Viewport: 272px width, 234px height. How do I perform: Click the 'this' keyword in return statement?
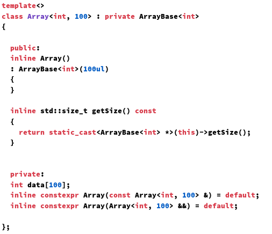pos(187,133)
